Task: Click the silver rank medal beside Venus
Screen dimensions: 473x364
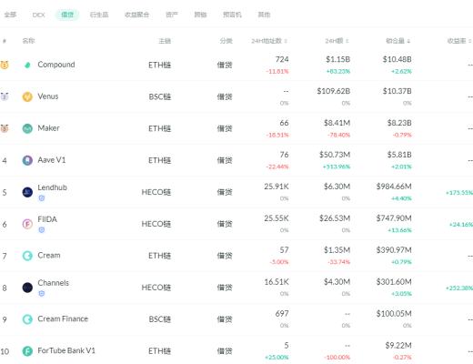Action: (x=5, y=96)
